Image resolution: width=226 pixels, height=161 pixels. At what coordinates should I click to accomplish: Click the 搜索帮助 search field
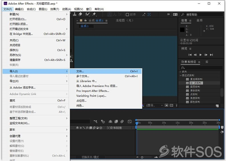coord(202,15)
